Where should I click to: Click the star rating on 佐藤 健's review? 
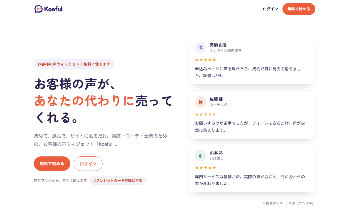206,114
